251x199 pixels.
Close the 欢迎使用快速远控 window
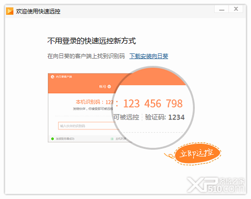coord(236,9)
